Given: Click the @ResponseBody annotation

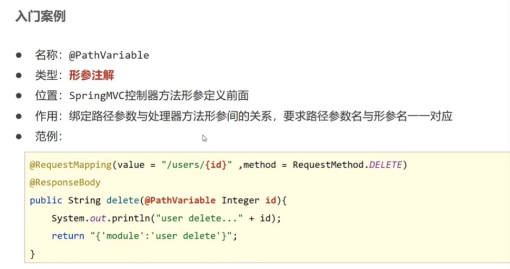Looking at the screenshot, I should click(x=65, y=183).
